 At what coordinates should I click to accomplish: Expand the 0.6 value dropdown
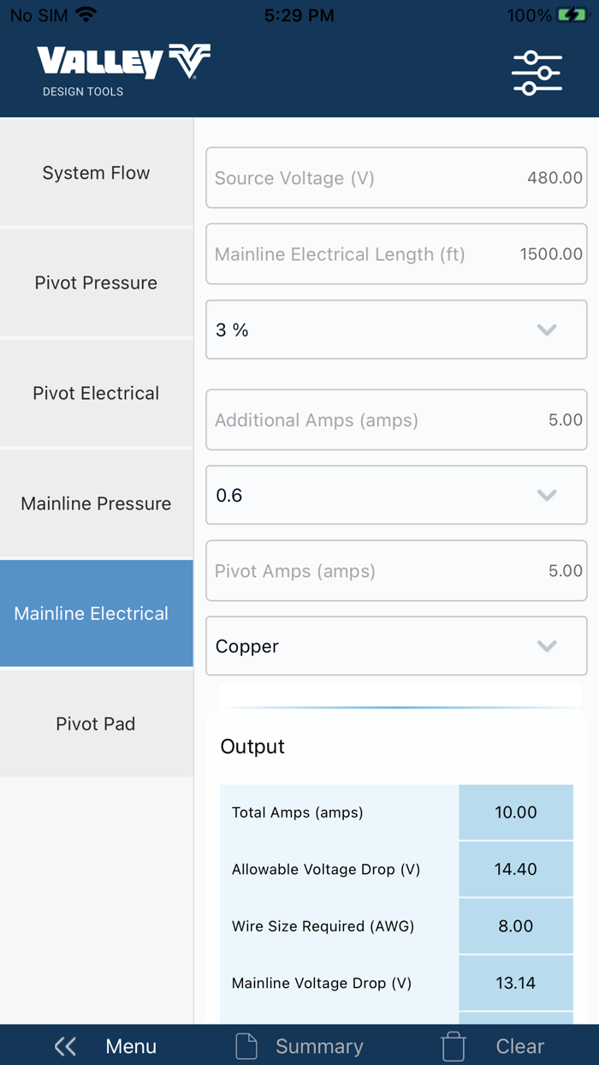click(x=396, y=495)
